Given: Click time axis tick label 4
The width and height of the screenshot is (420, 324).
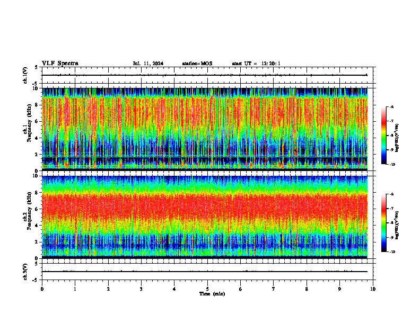Looking at the screenshot, I should 174,289.
